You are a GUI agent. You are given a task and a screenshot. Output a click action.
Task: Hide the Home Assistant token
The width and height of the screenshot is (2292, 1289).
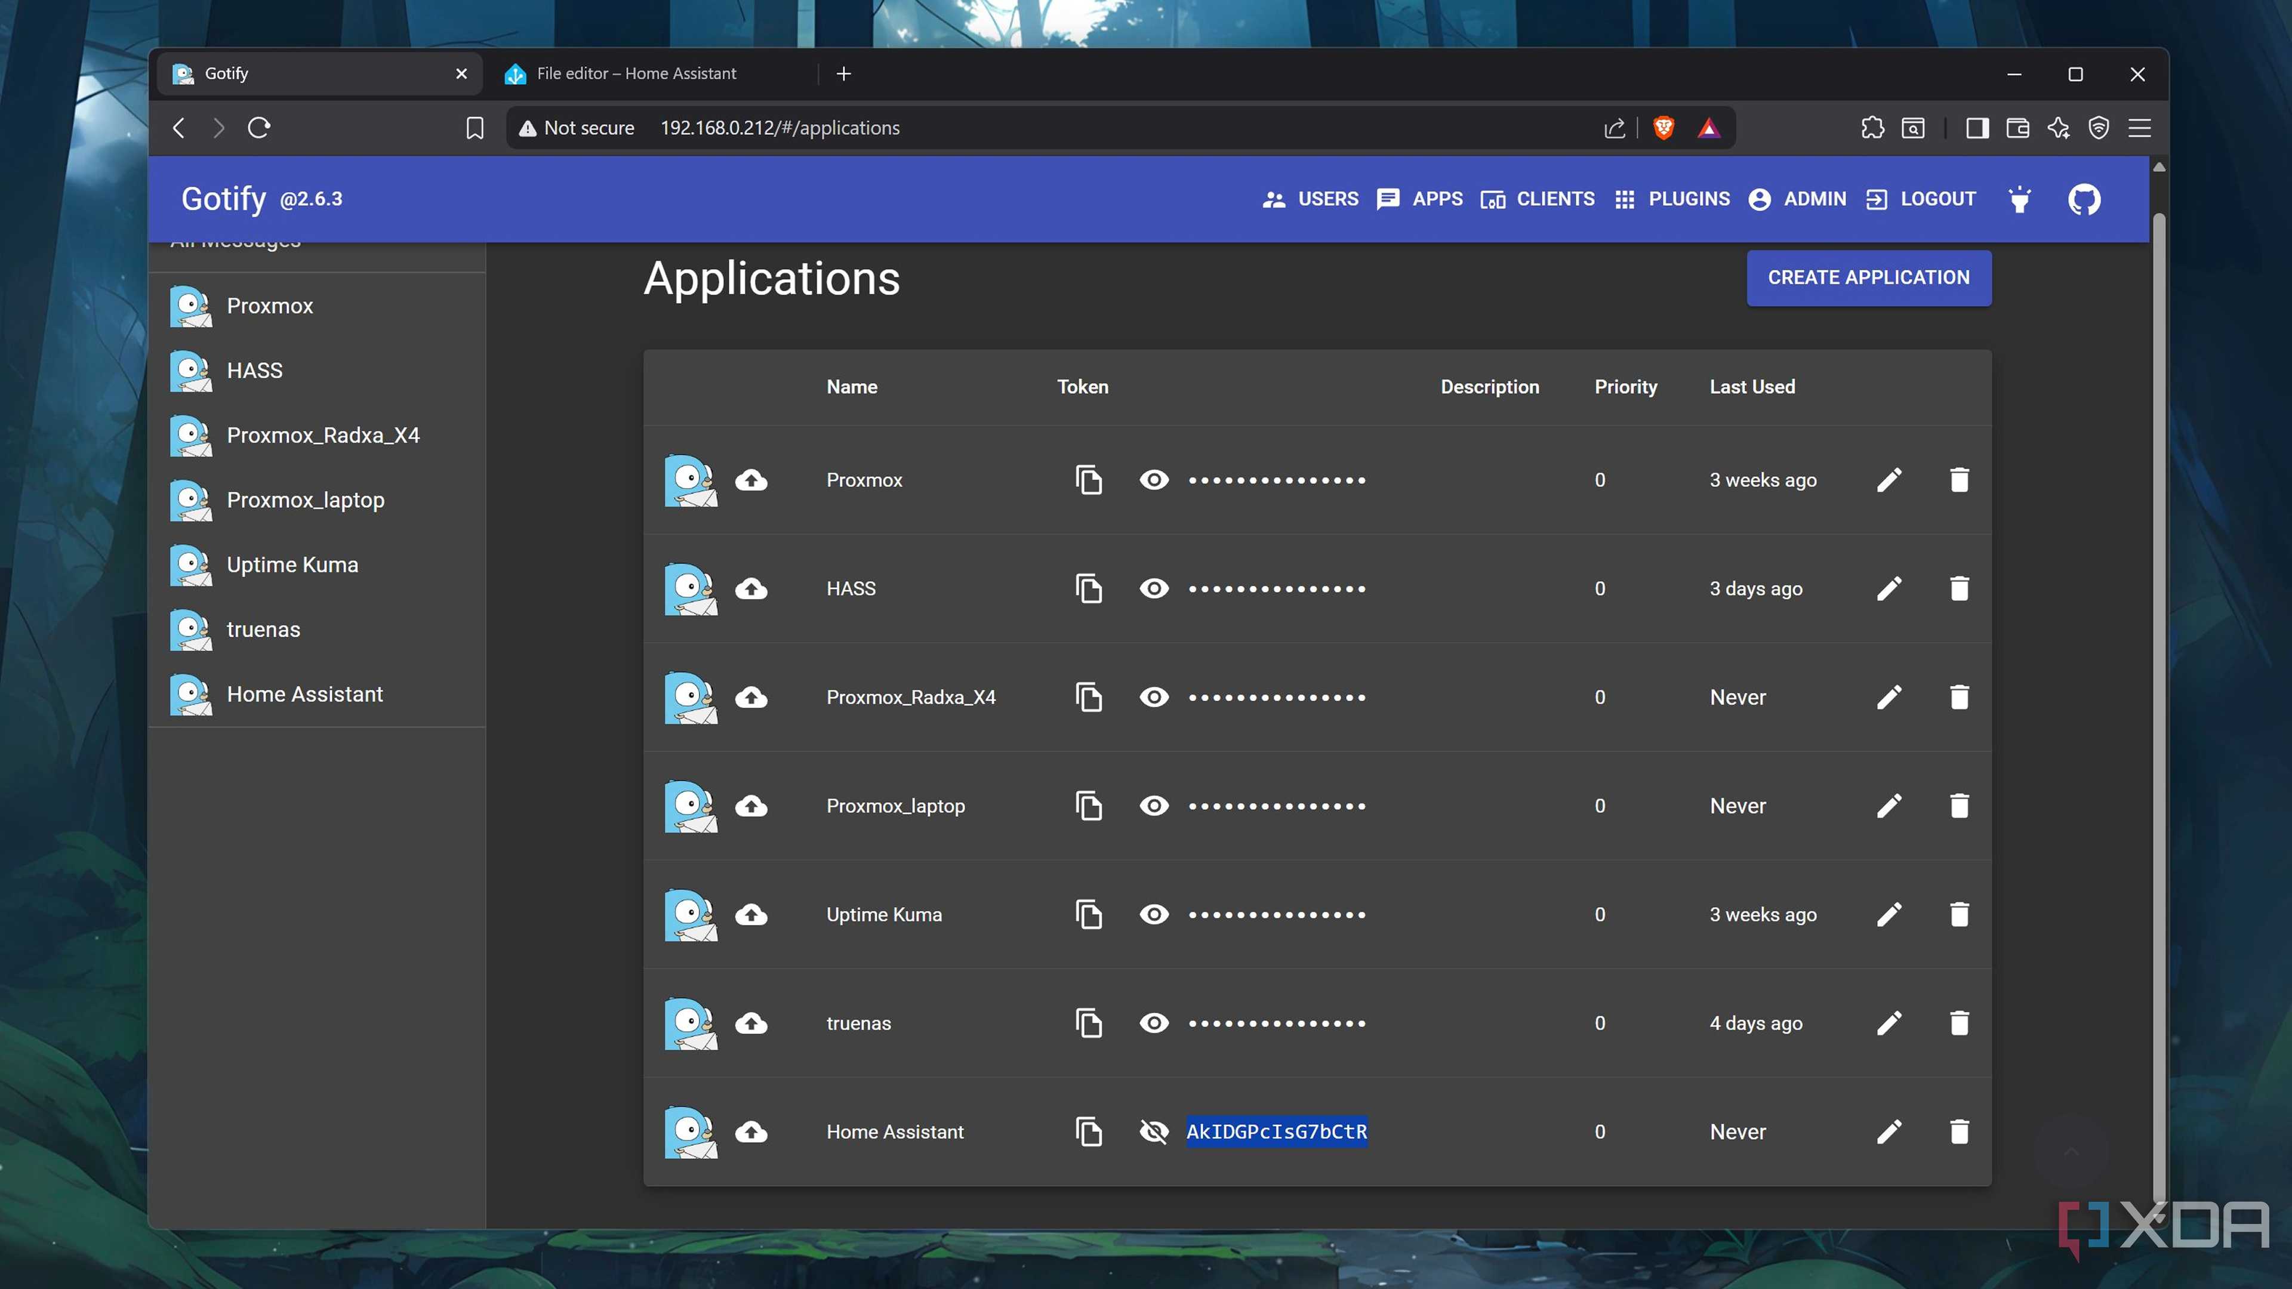[1154, 1131]
